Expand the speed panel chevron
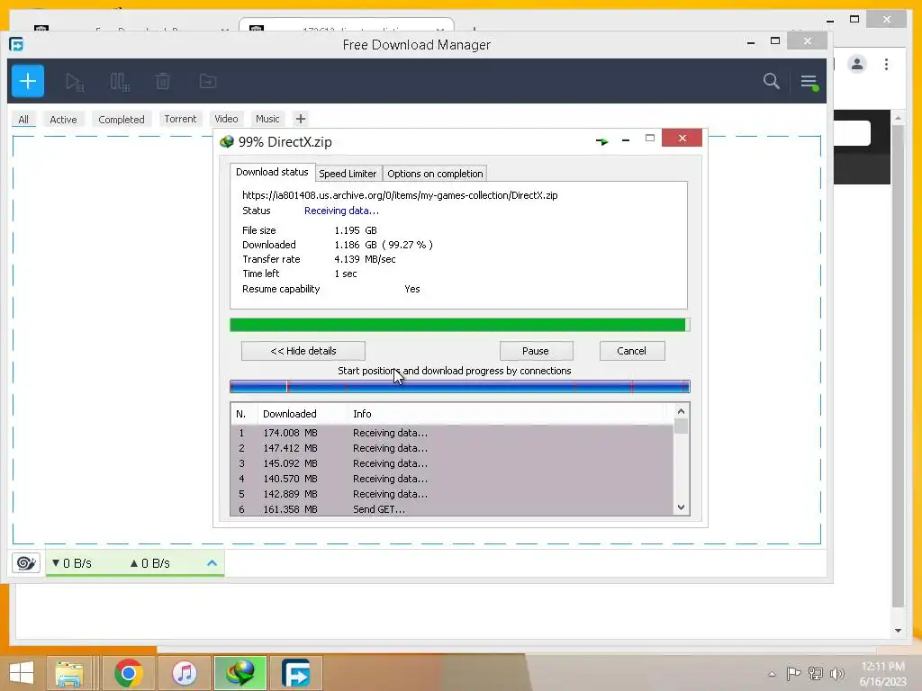922x691 pixels. [x=212, y=563]
